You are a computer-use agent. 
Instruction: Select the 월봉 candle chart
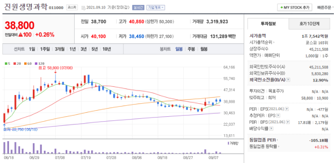[204, 49]
